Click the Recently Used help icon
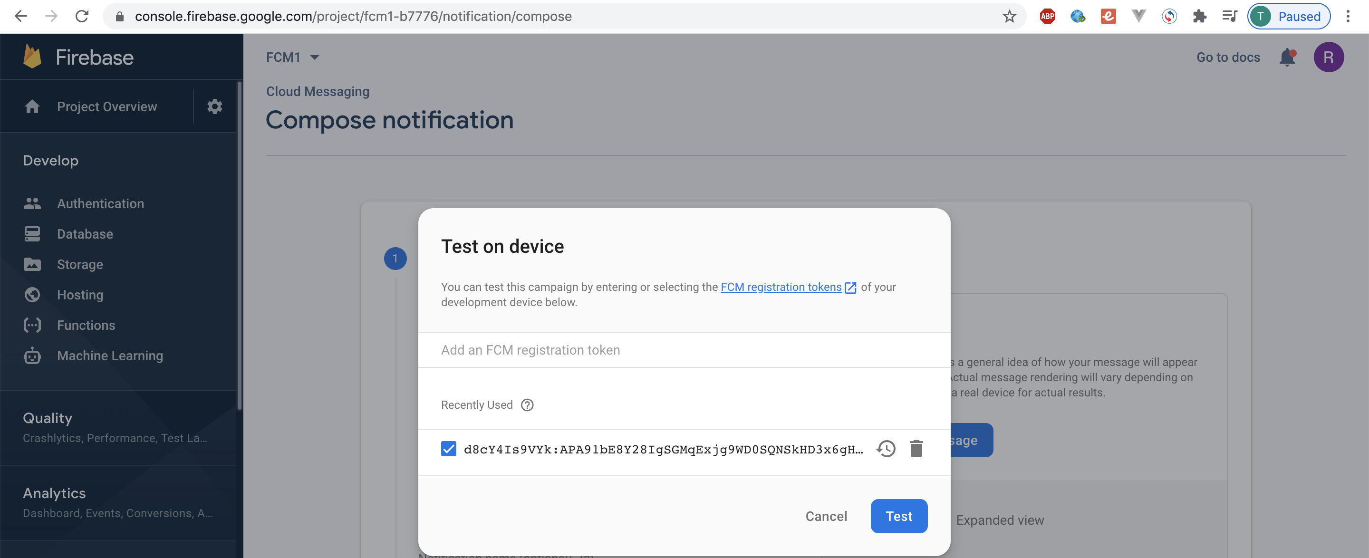 click(x=527, y=405)
